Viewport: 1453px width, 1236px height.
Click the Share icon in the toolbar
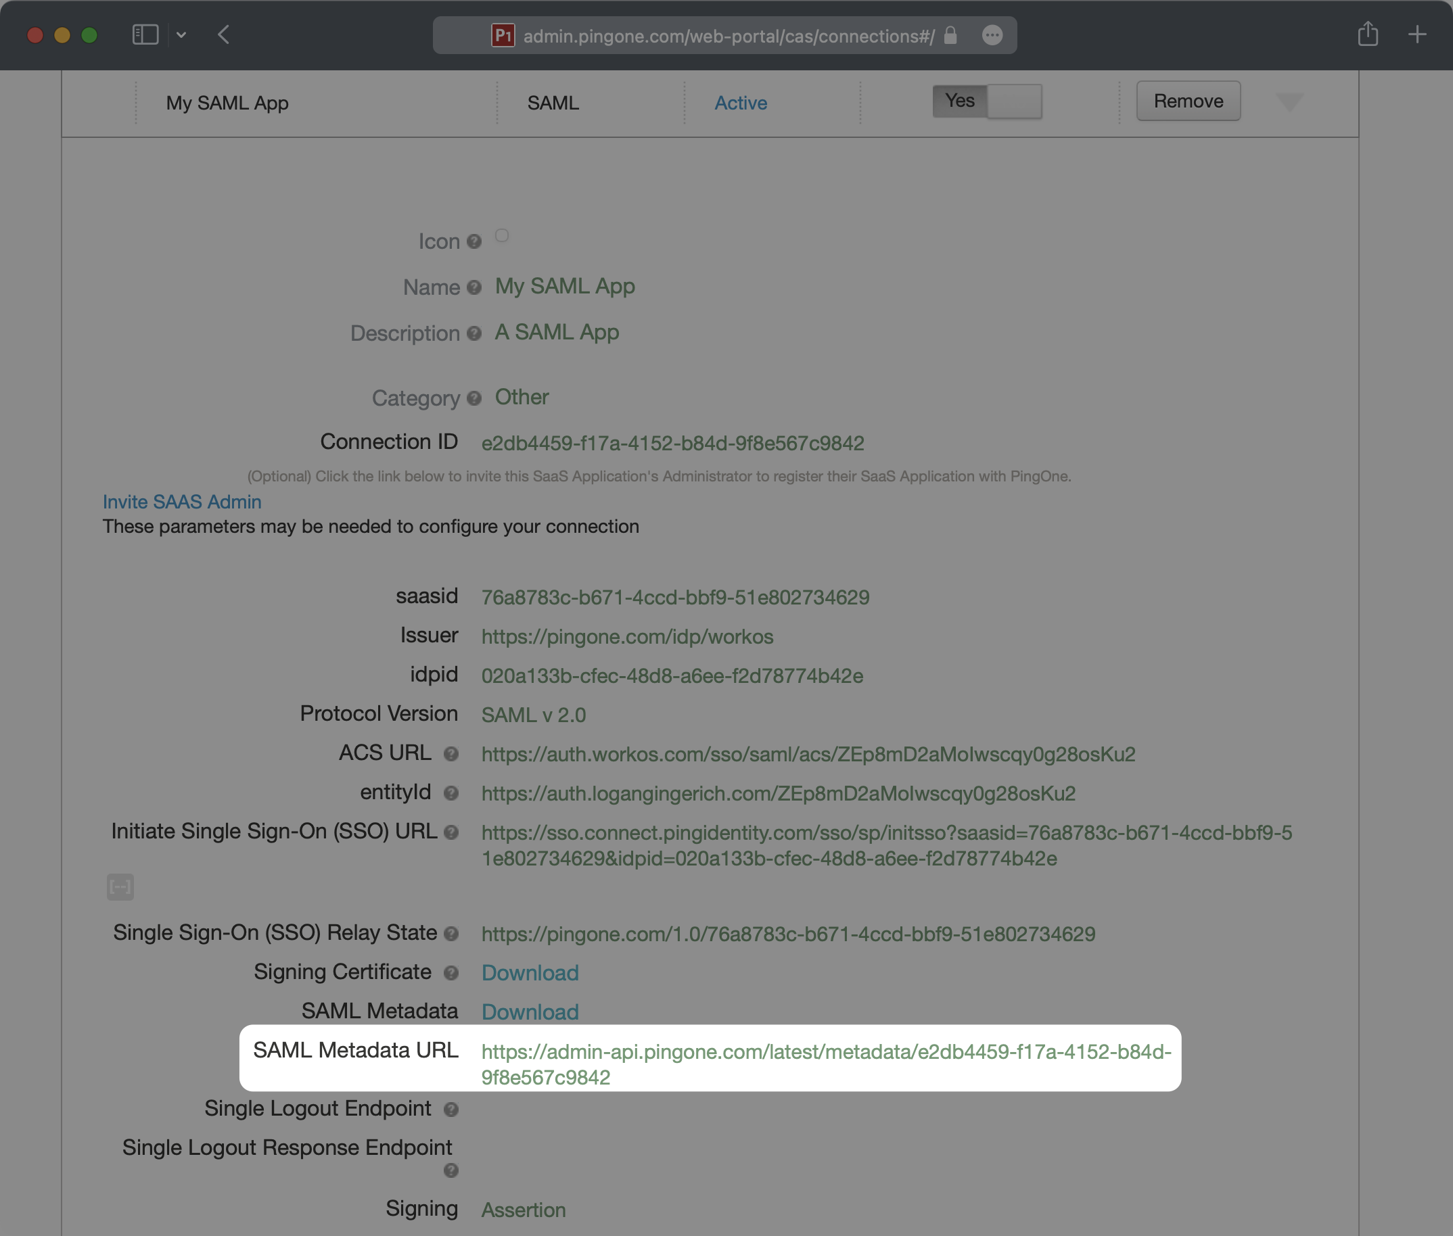1368,34
